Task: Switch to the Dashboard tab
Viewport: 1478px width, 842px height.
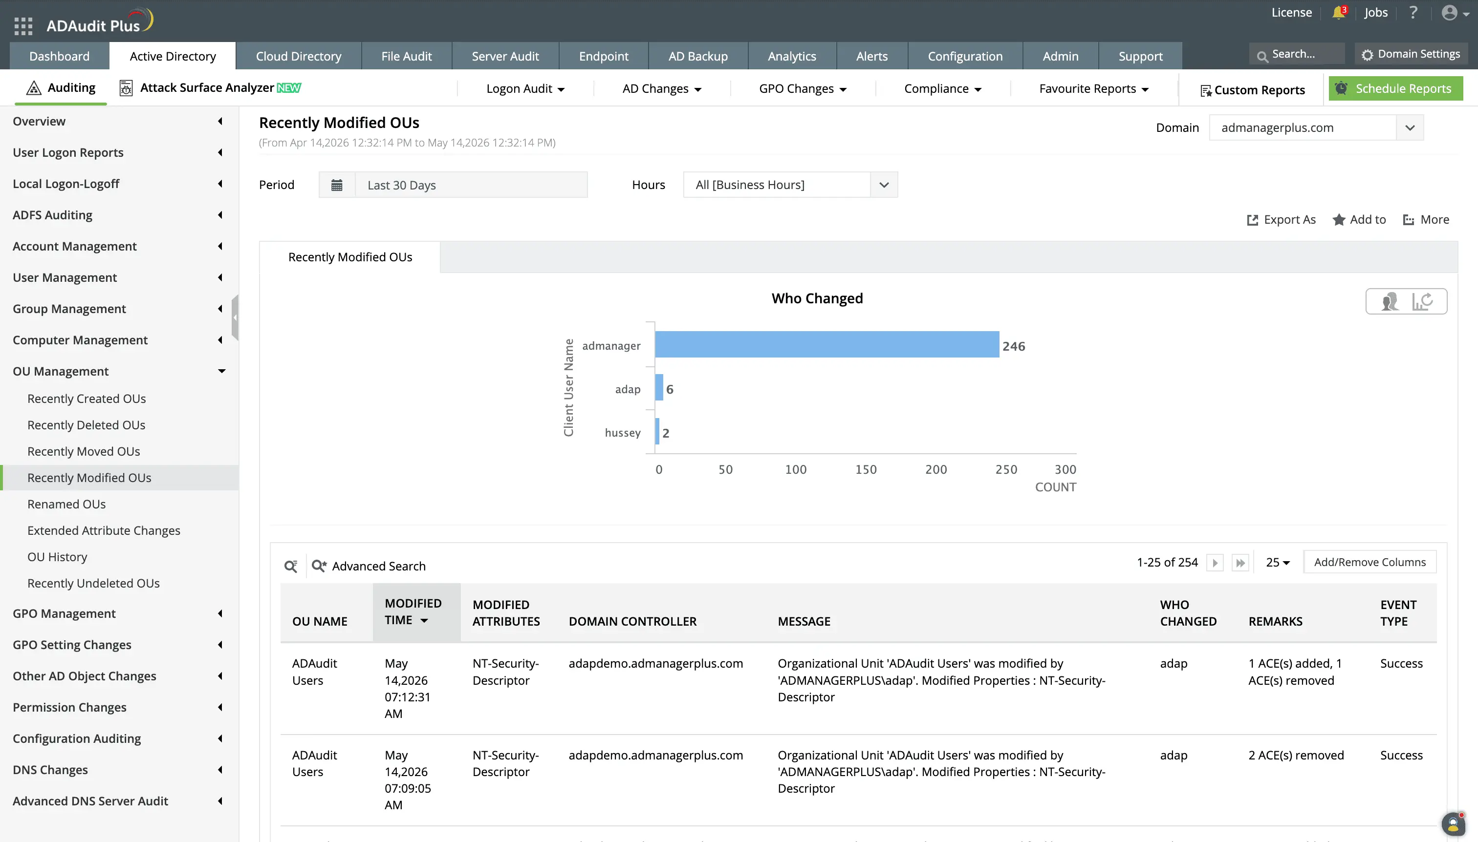Action: pos(60,56)
